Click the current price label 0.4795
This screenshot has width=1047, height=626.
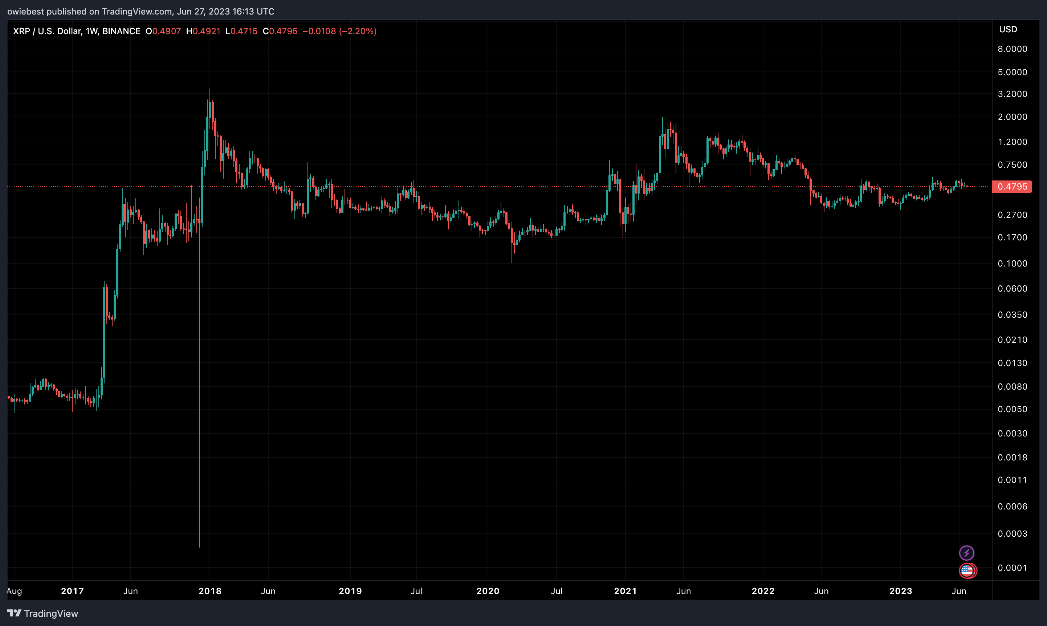click(x=1011, y=186)
